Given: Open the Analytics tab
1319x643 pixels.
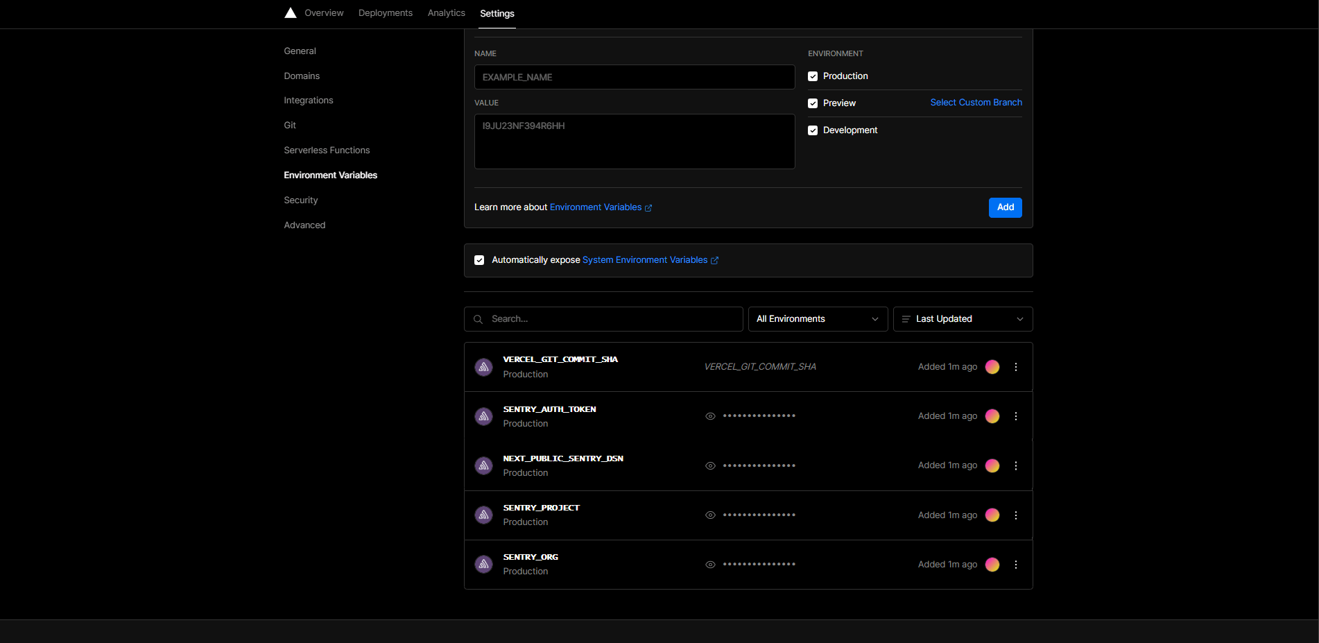Looking at the screenshot, I should [x=447, y=13].
